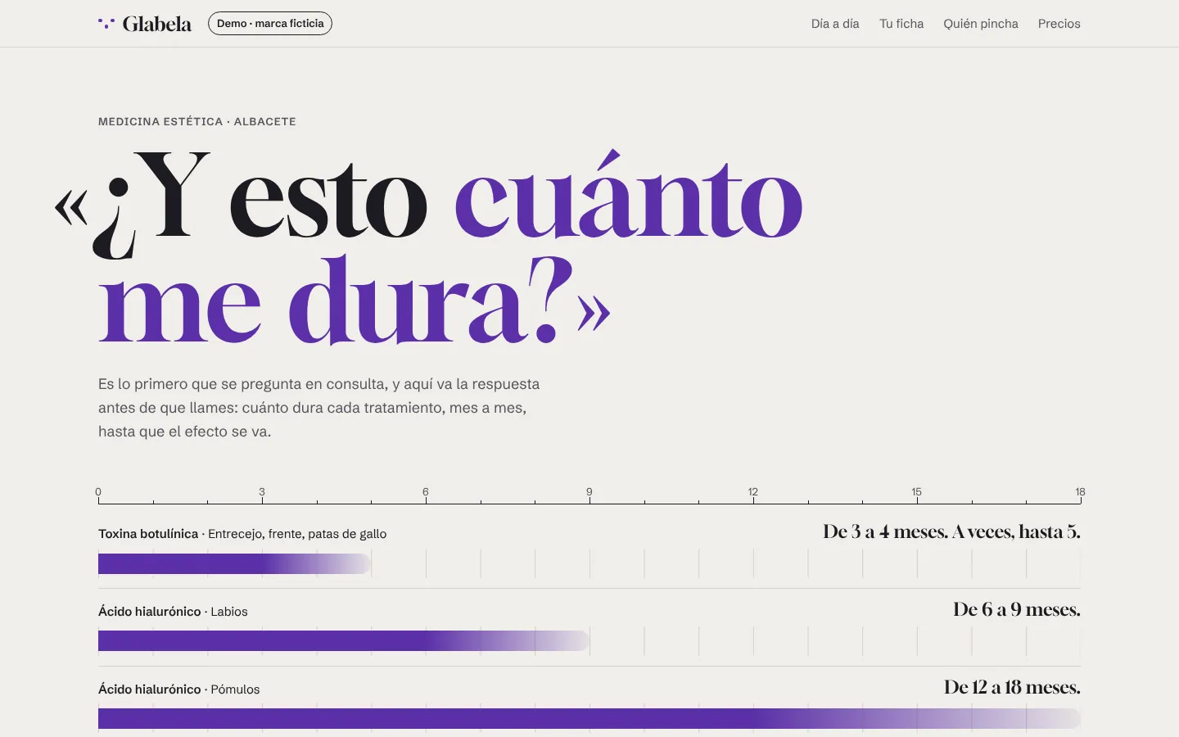
Task: Click the month 12 tick on the axis
Action: click(x=753, y=500)
